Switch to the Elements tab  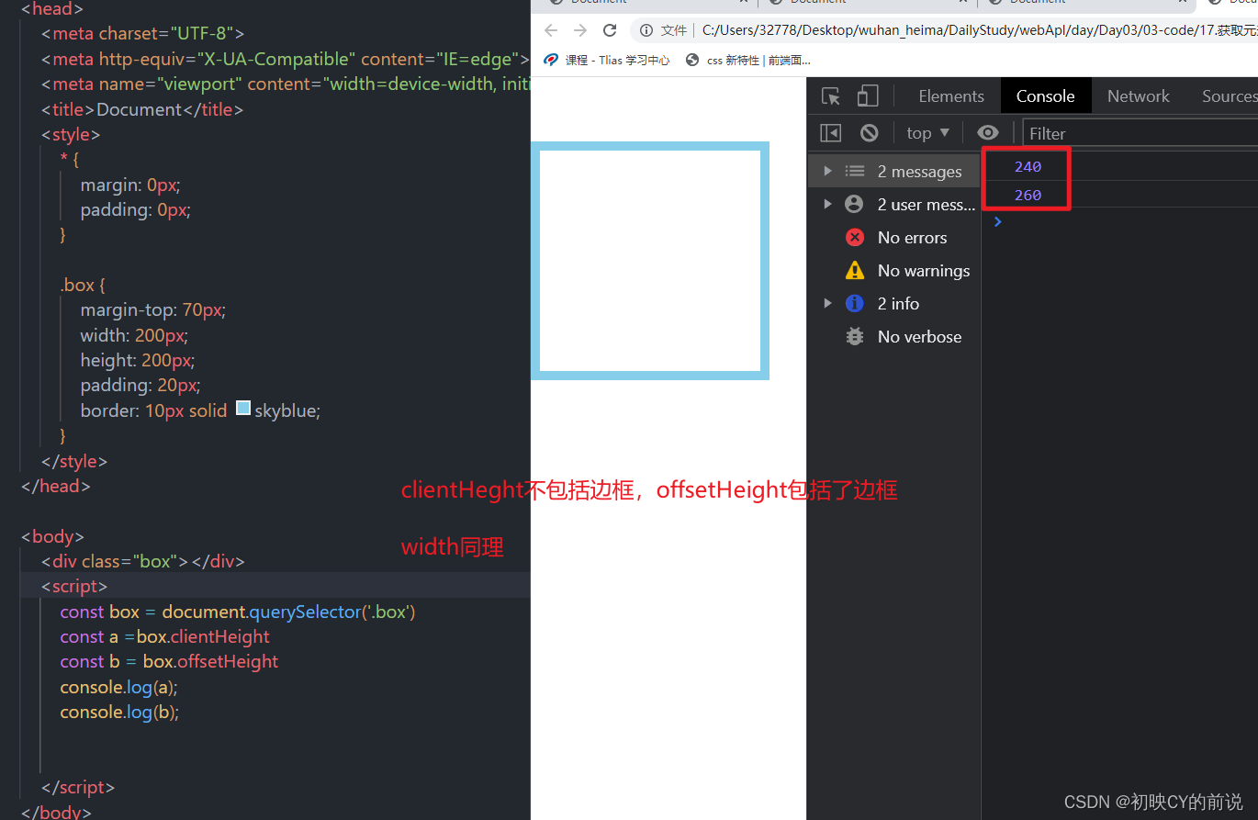point(950,95)
